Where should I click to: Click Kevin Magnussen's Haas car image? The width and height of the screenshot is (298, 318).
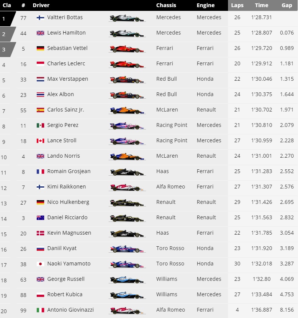coord(127,234)
